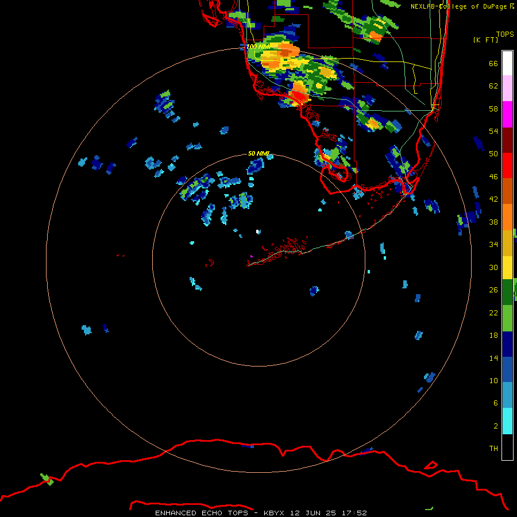This screenshot has width=517, height=517.
Task: Choose the cyan 6 kft legend swatch
Action: coord(507,421)
